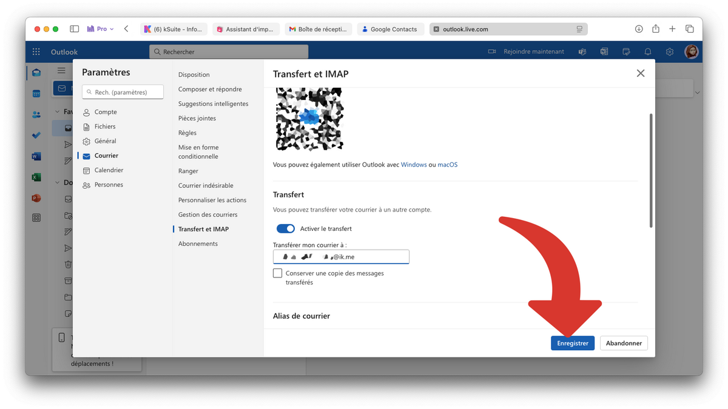Open Courrier indésirable settings
Image resolution: width=728 pixels, height=409 pixels.
click(x=206, y=185)
